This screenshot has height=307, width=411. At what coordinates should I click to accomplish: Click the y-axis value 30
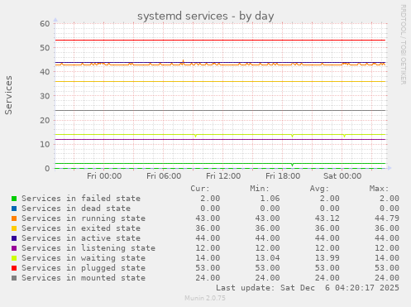[45, 96]
